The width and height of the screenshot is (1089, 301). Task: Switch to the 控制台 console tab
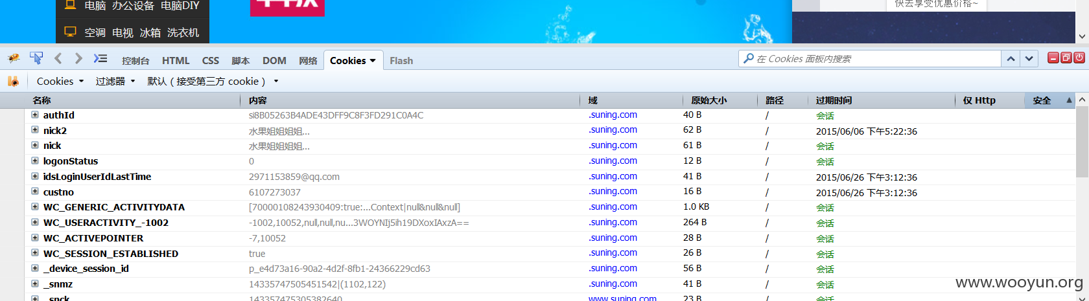point(135,60)
